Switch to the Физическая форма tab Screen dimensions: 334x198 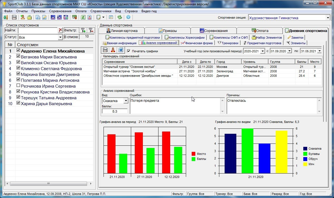tap(197, 43)
